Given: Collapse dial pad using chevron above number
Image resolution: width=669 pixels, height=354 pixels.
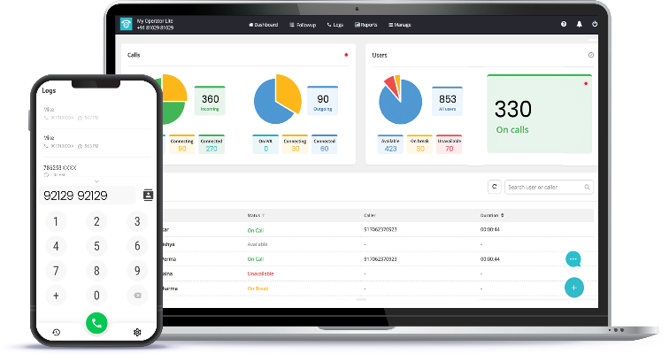Looking at the screenshot, I should click(96, 181).
